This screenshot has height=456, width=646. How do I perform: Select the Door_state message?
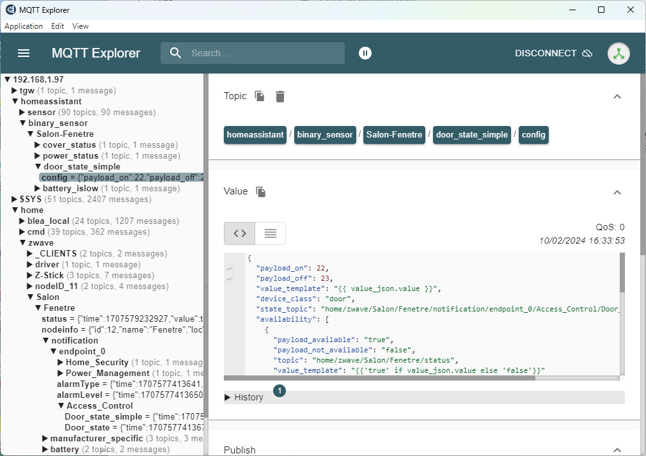(134, 428)
